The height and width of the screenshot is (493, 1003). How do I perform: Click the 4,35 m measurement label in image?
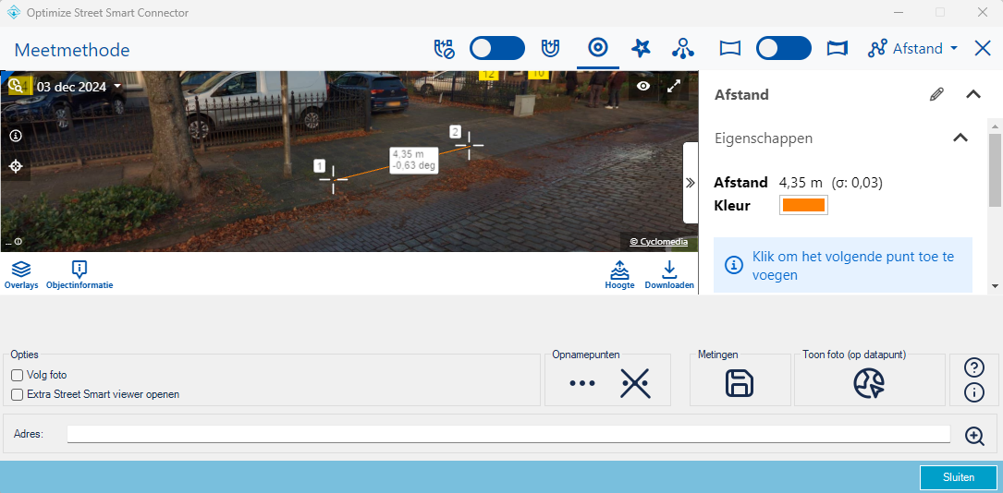414,160
